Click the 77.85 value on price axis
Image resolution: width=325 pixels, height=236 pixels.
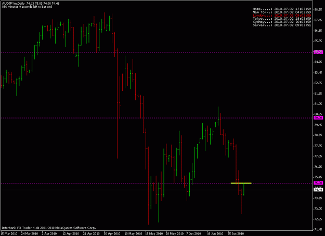[x=318, y=146]
